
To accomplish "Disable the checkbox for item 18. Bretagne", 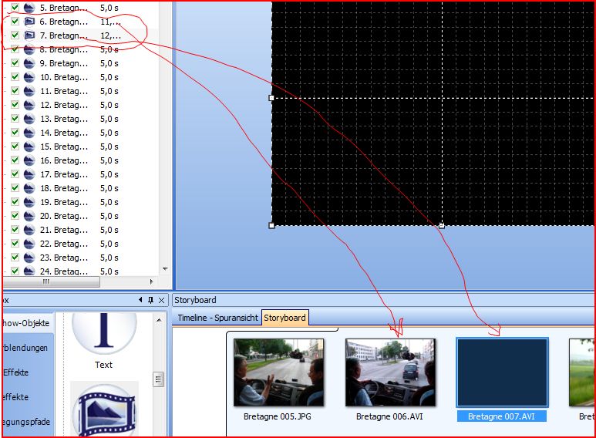I will [15, 188].
